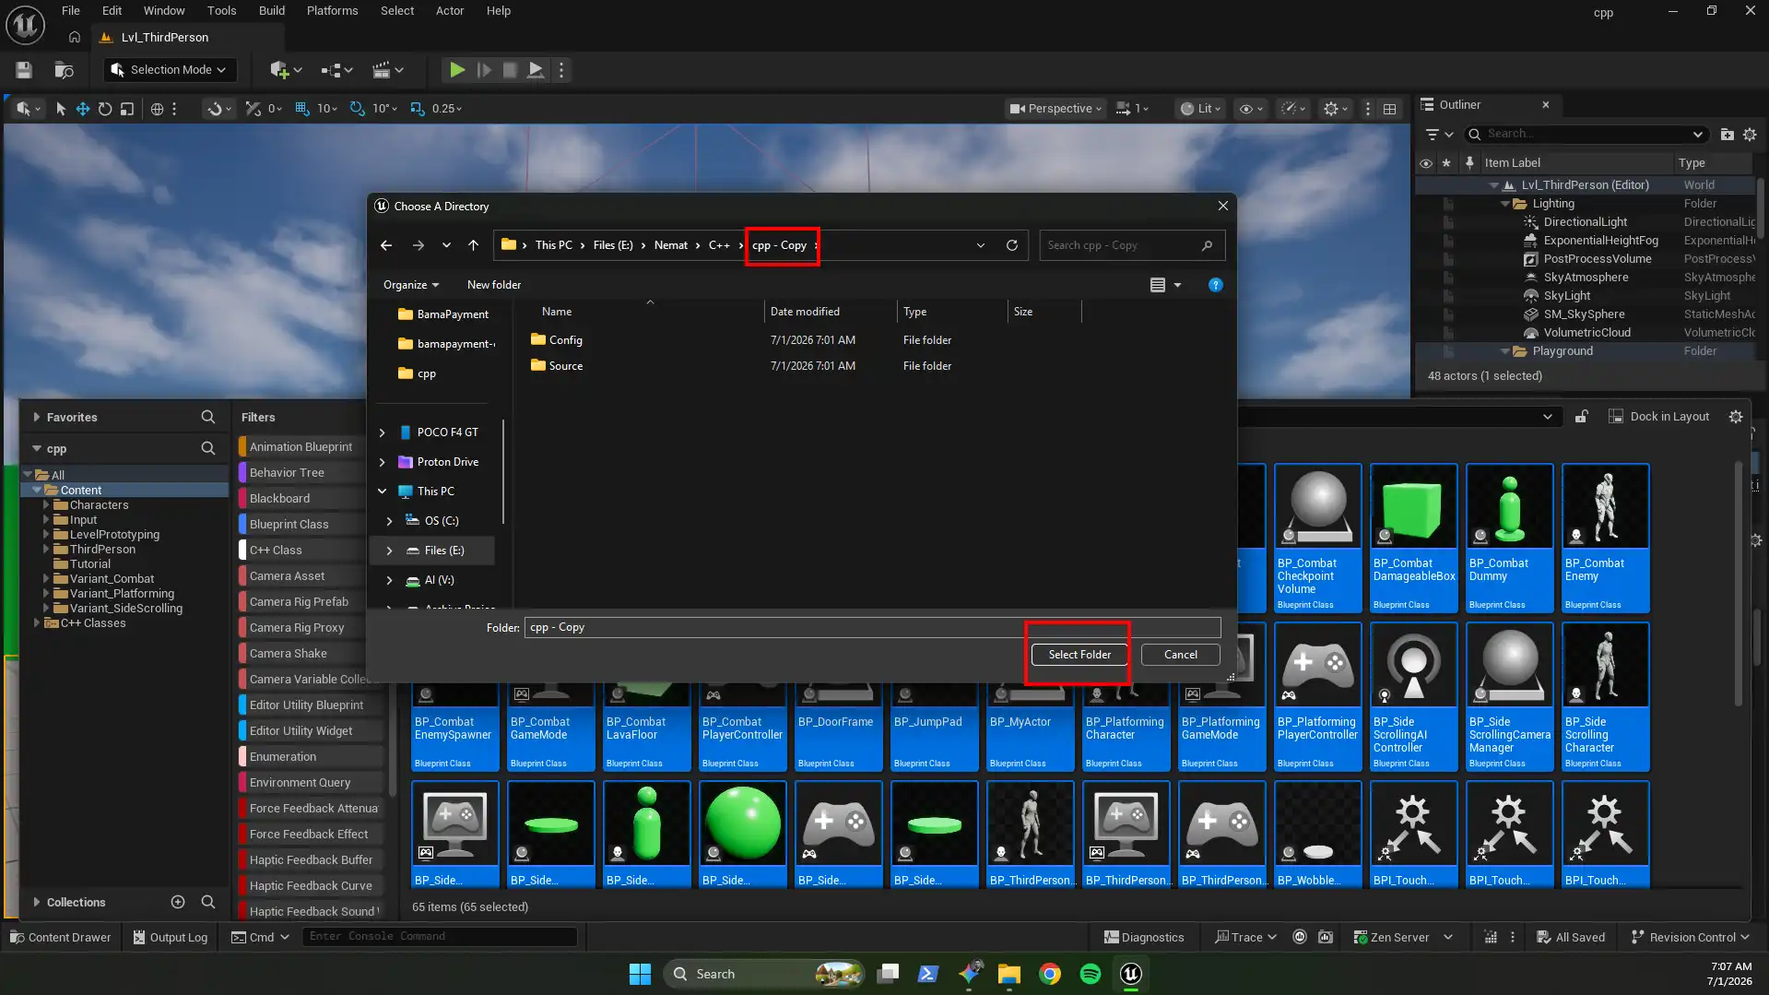Click the New folder button
This screenshot has height=995, width=1769.
(x=494, y=285)
